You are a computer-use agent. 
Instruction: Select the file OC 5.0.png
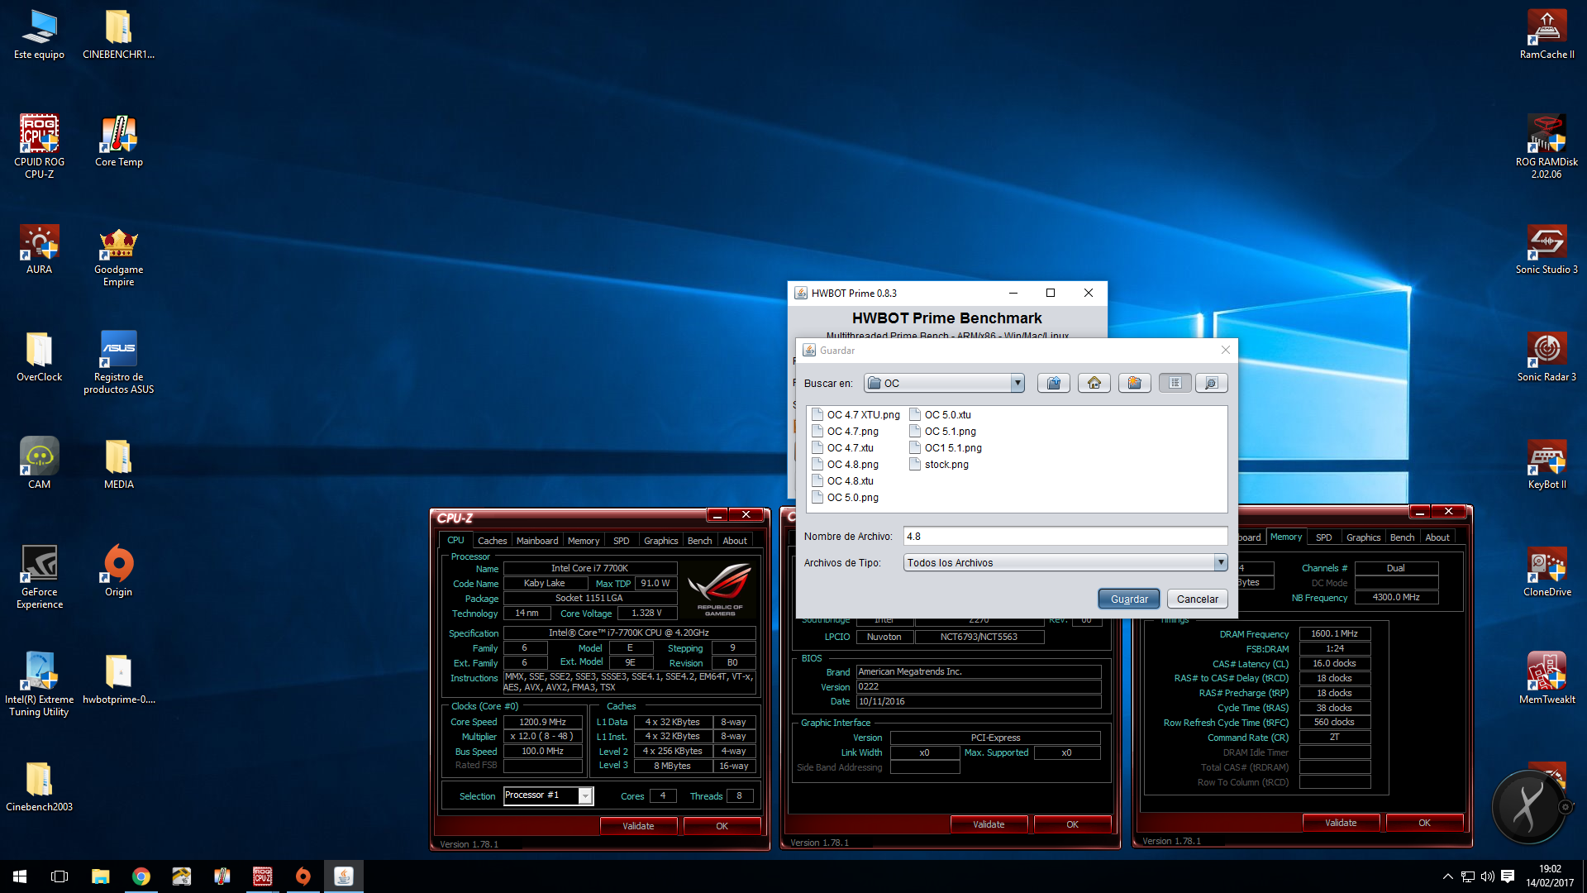coord(846,498)
